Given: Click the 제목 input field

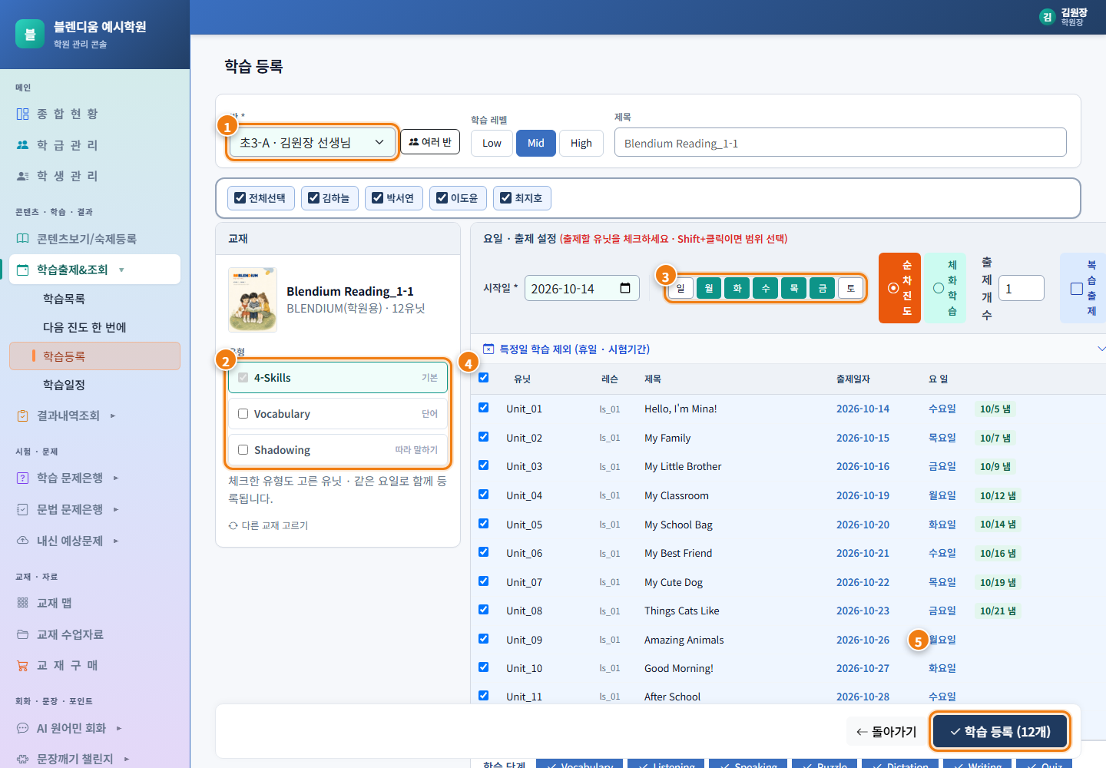Looking at the screenshot, I should coord(840,142).
